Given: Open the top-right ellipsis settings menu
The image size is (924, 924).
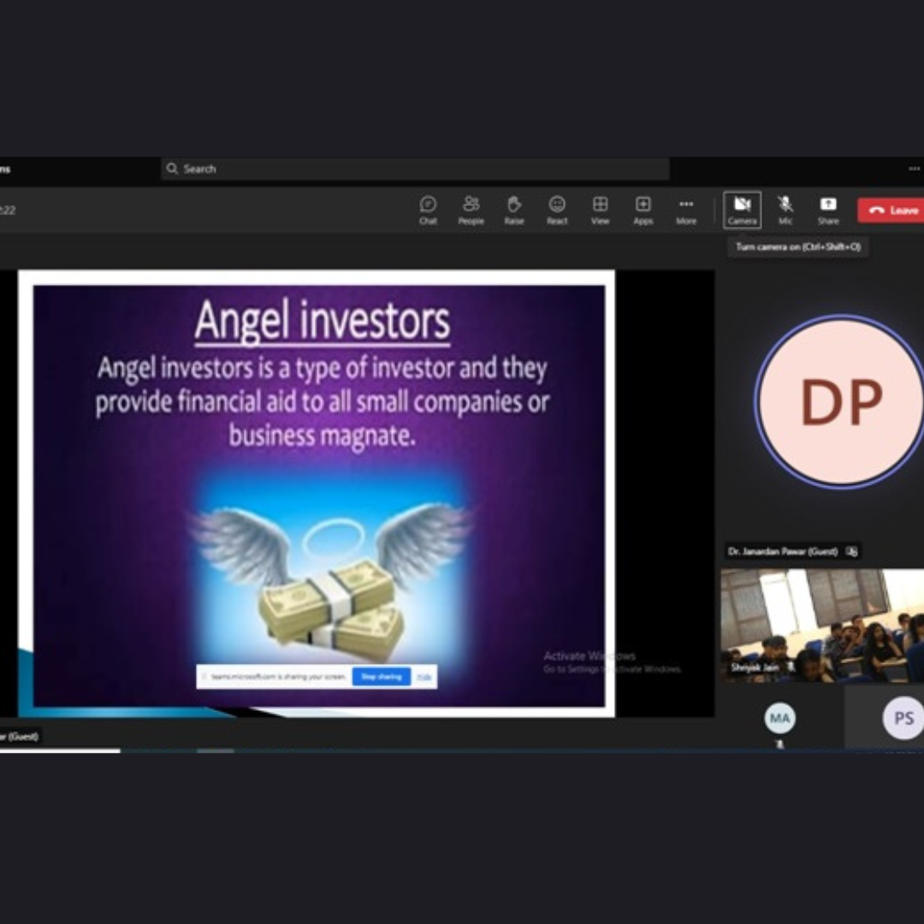Looking at the screenshot, I should coord(914,169).
